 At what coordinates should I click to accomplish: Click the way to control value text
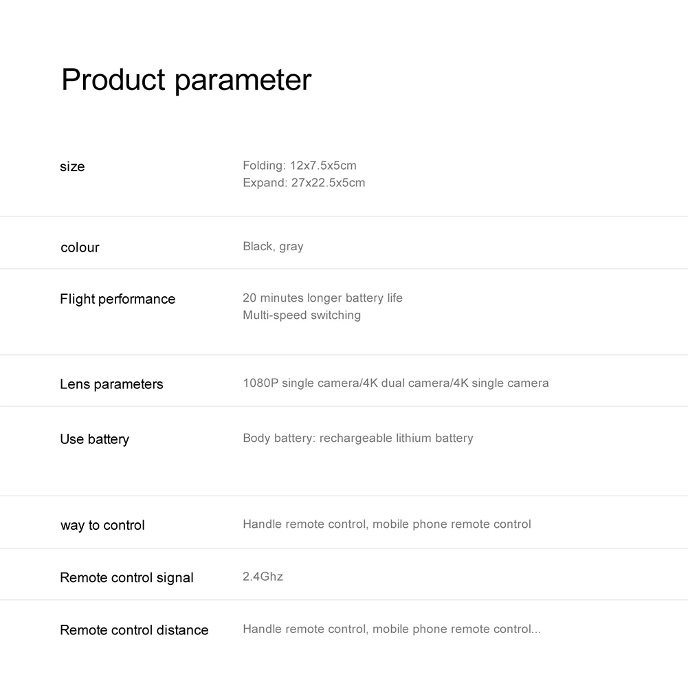(x=386, y=524)
